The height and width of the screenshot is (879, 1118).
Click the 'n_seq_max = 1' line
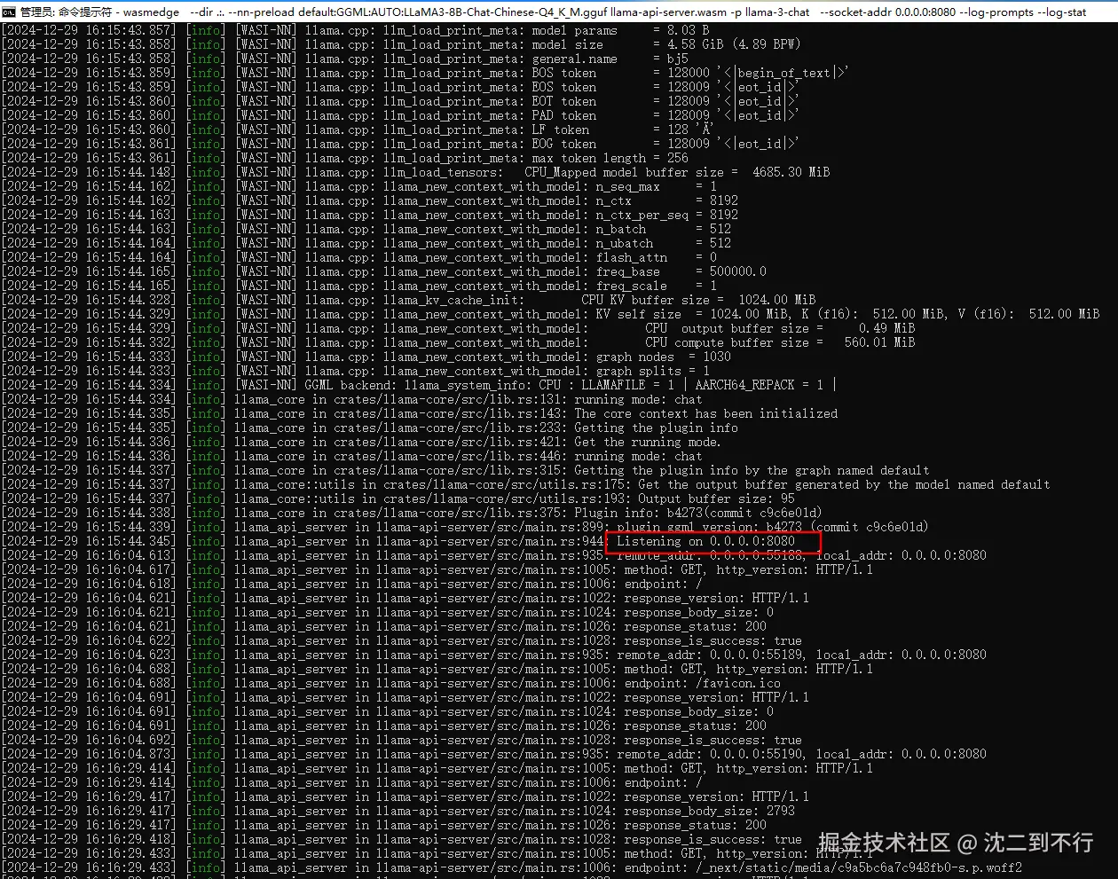[x=359, y=186]
